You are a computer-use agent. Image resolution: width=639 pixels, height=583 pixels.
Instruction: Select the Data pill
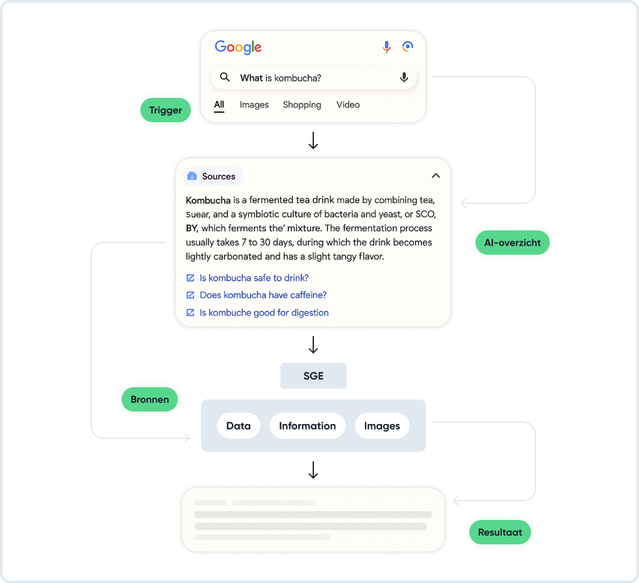point(238,426)
